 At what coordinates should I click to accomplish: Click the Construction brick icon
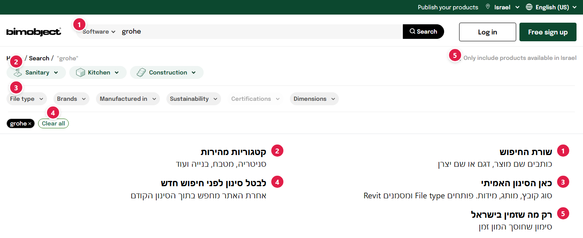point(141,72)
